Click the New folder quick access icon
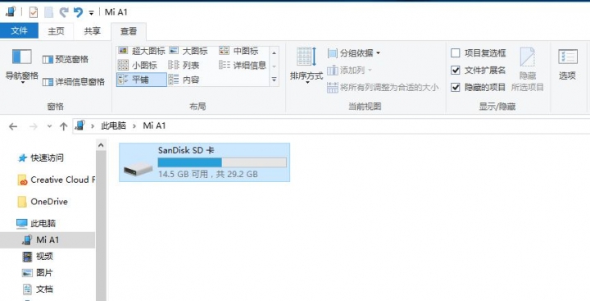The image size is (590, 301). tap(48, 12)
